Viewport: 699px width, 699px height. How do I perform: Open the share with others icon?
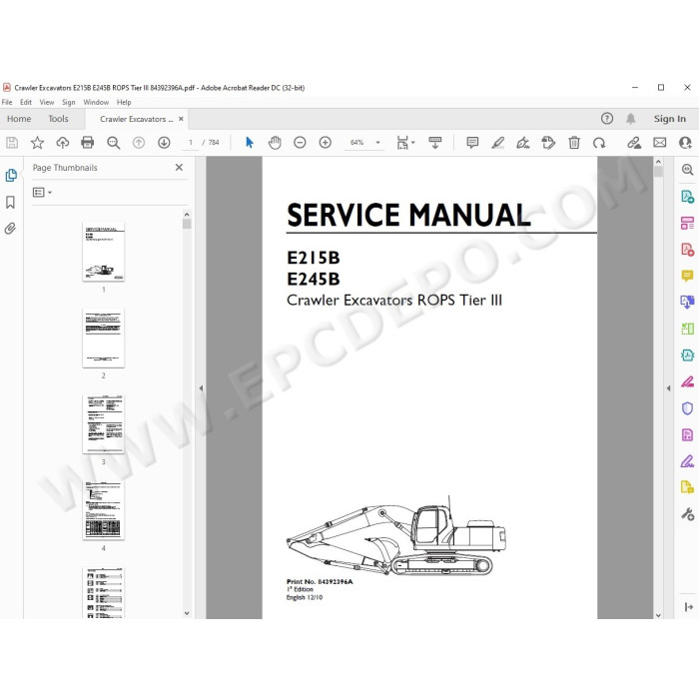[685, 143]
